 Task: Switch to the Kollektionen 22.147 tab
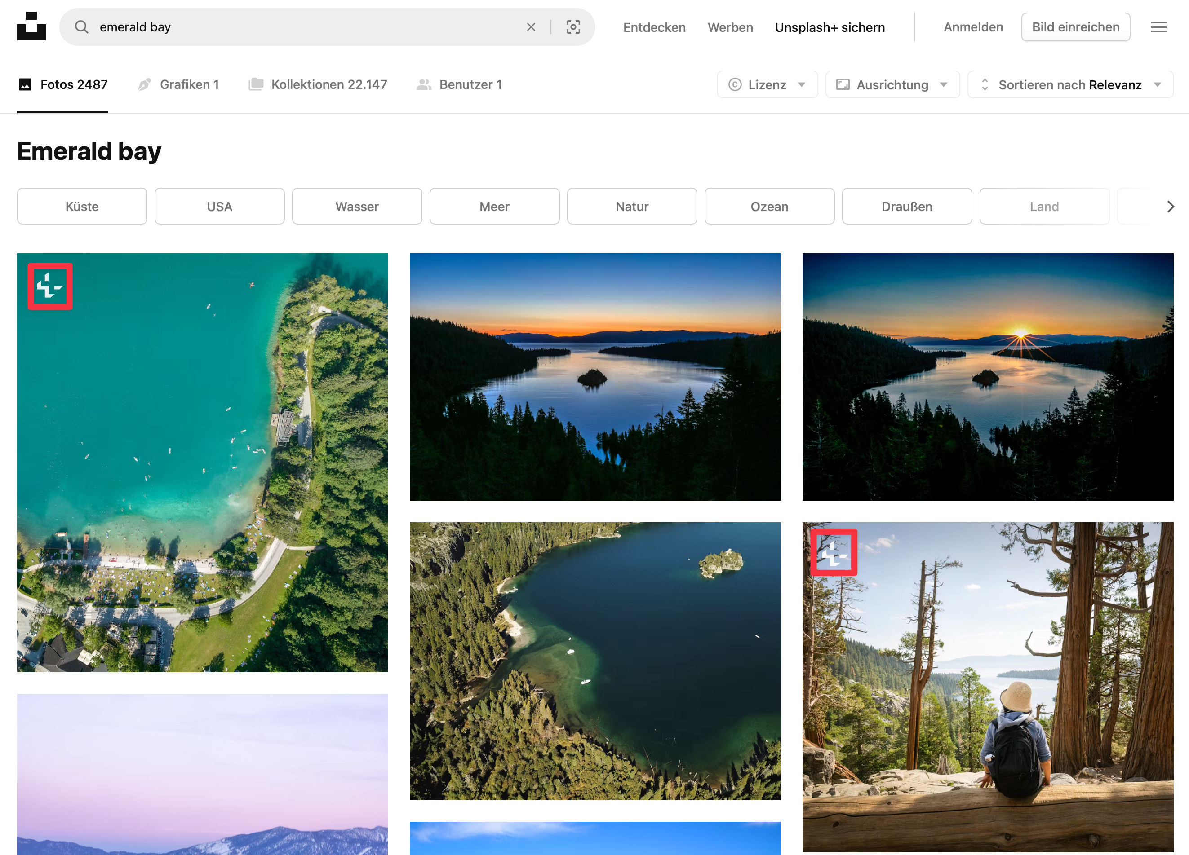pyautogui.click(x=318, y=85)
